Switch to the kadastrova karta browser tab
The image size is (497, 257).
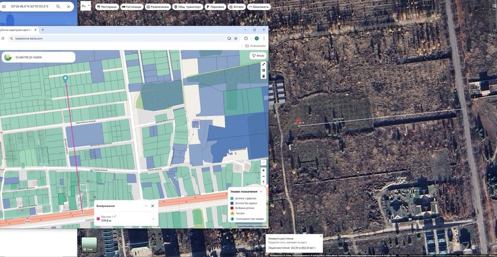[x=16, y=30]
